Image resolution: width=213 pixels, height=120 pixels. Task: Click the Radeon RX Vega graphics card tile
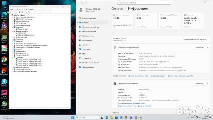coord(146,21)
